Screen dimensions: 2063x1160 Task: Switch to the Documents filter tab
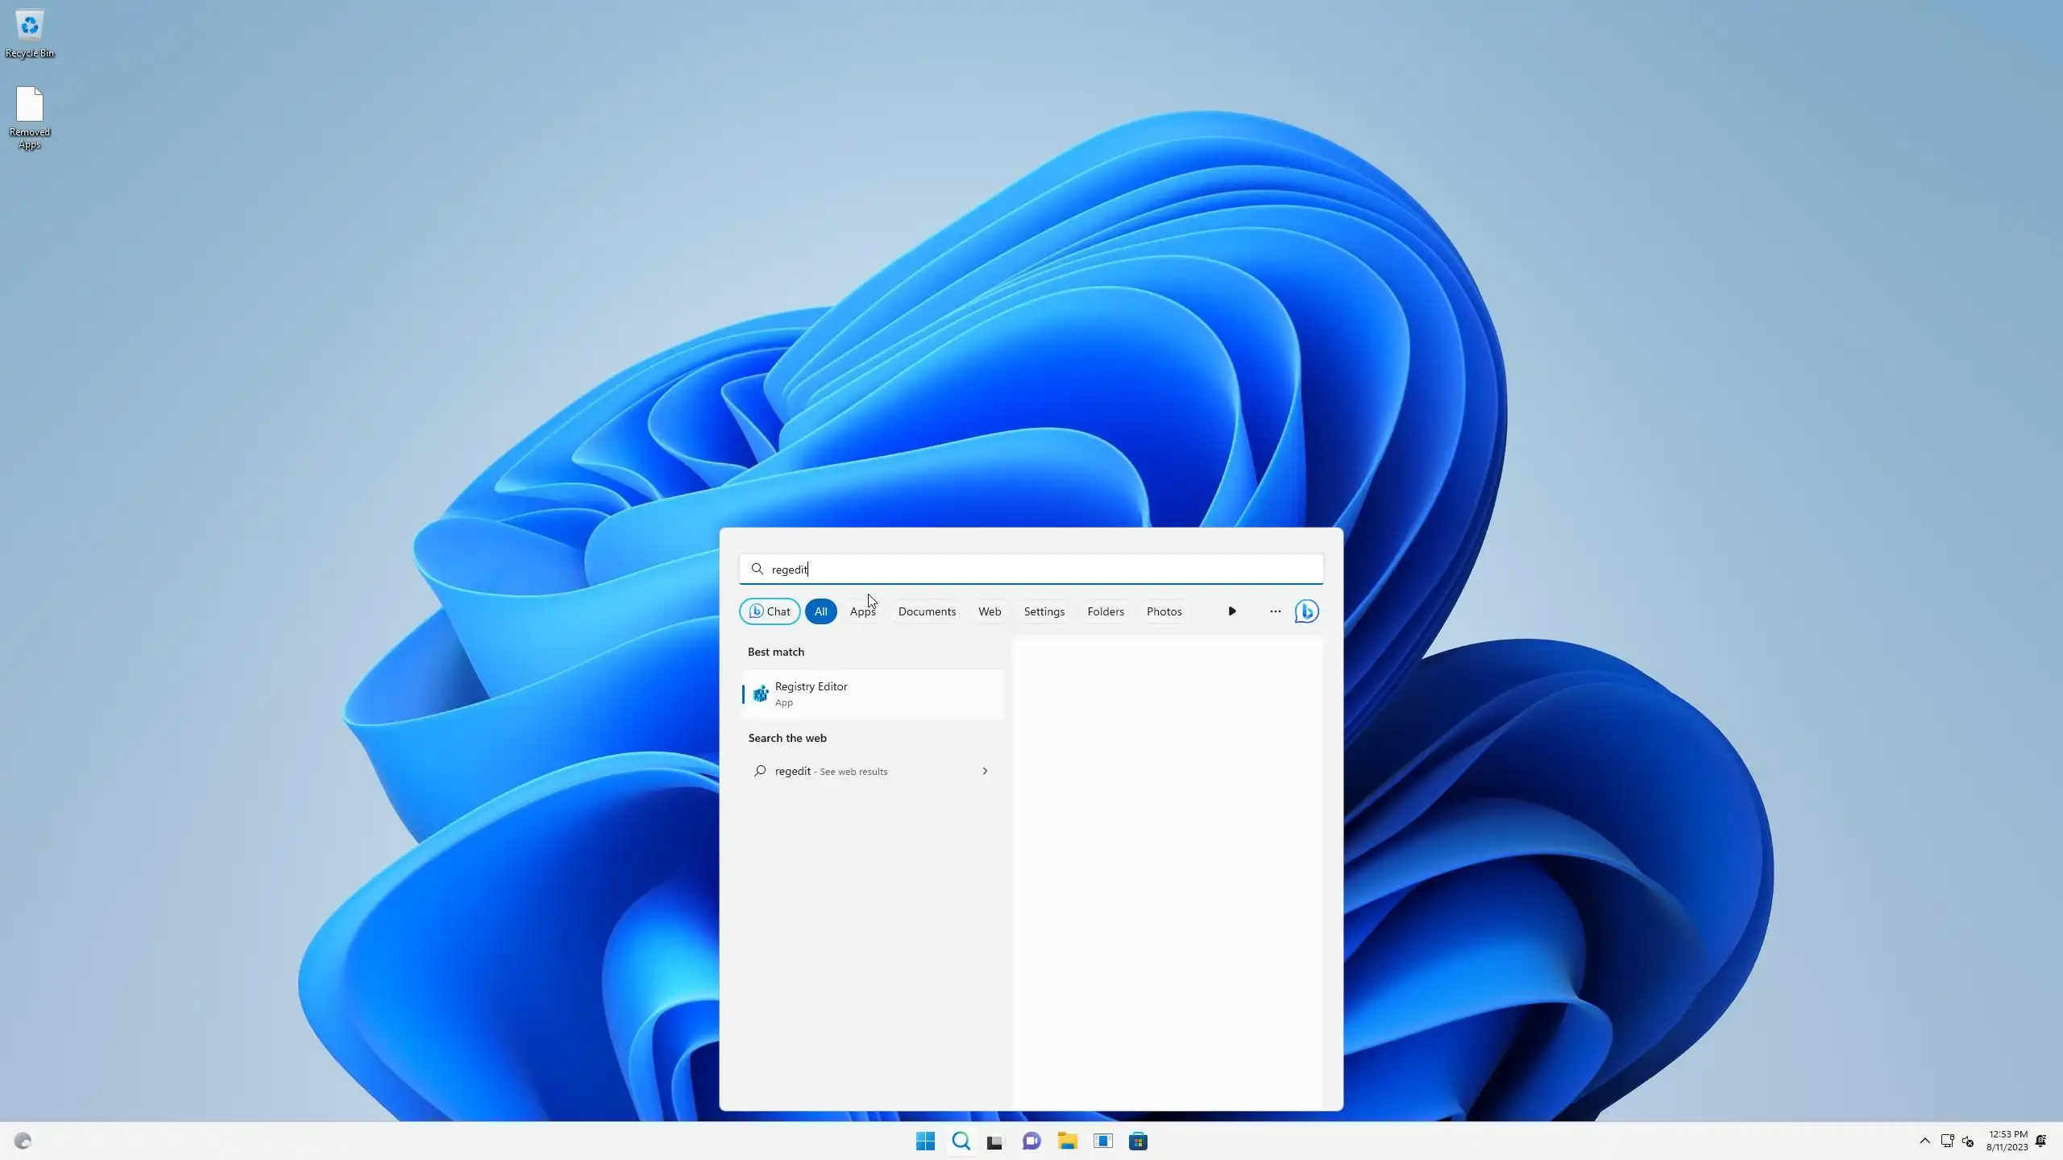click(927, 611)
